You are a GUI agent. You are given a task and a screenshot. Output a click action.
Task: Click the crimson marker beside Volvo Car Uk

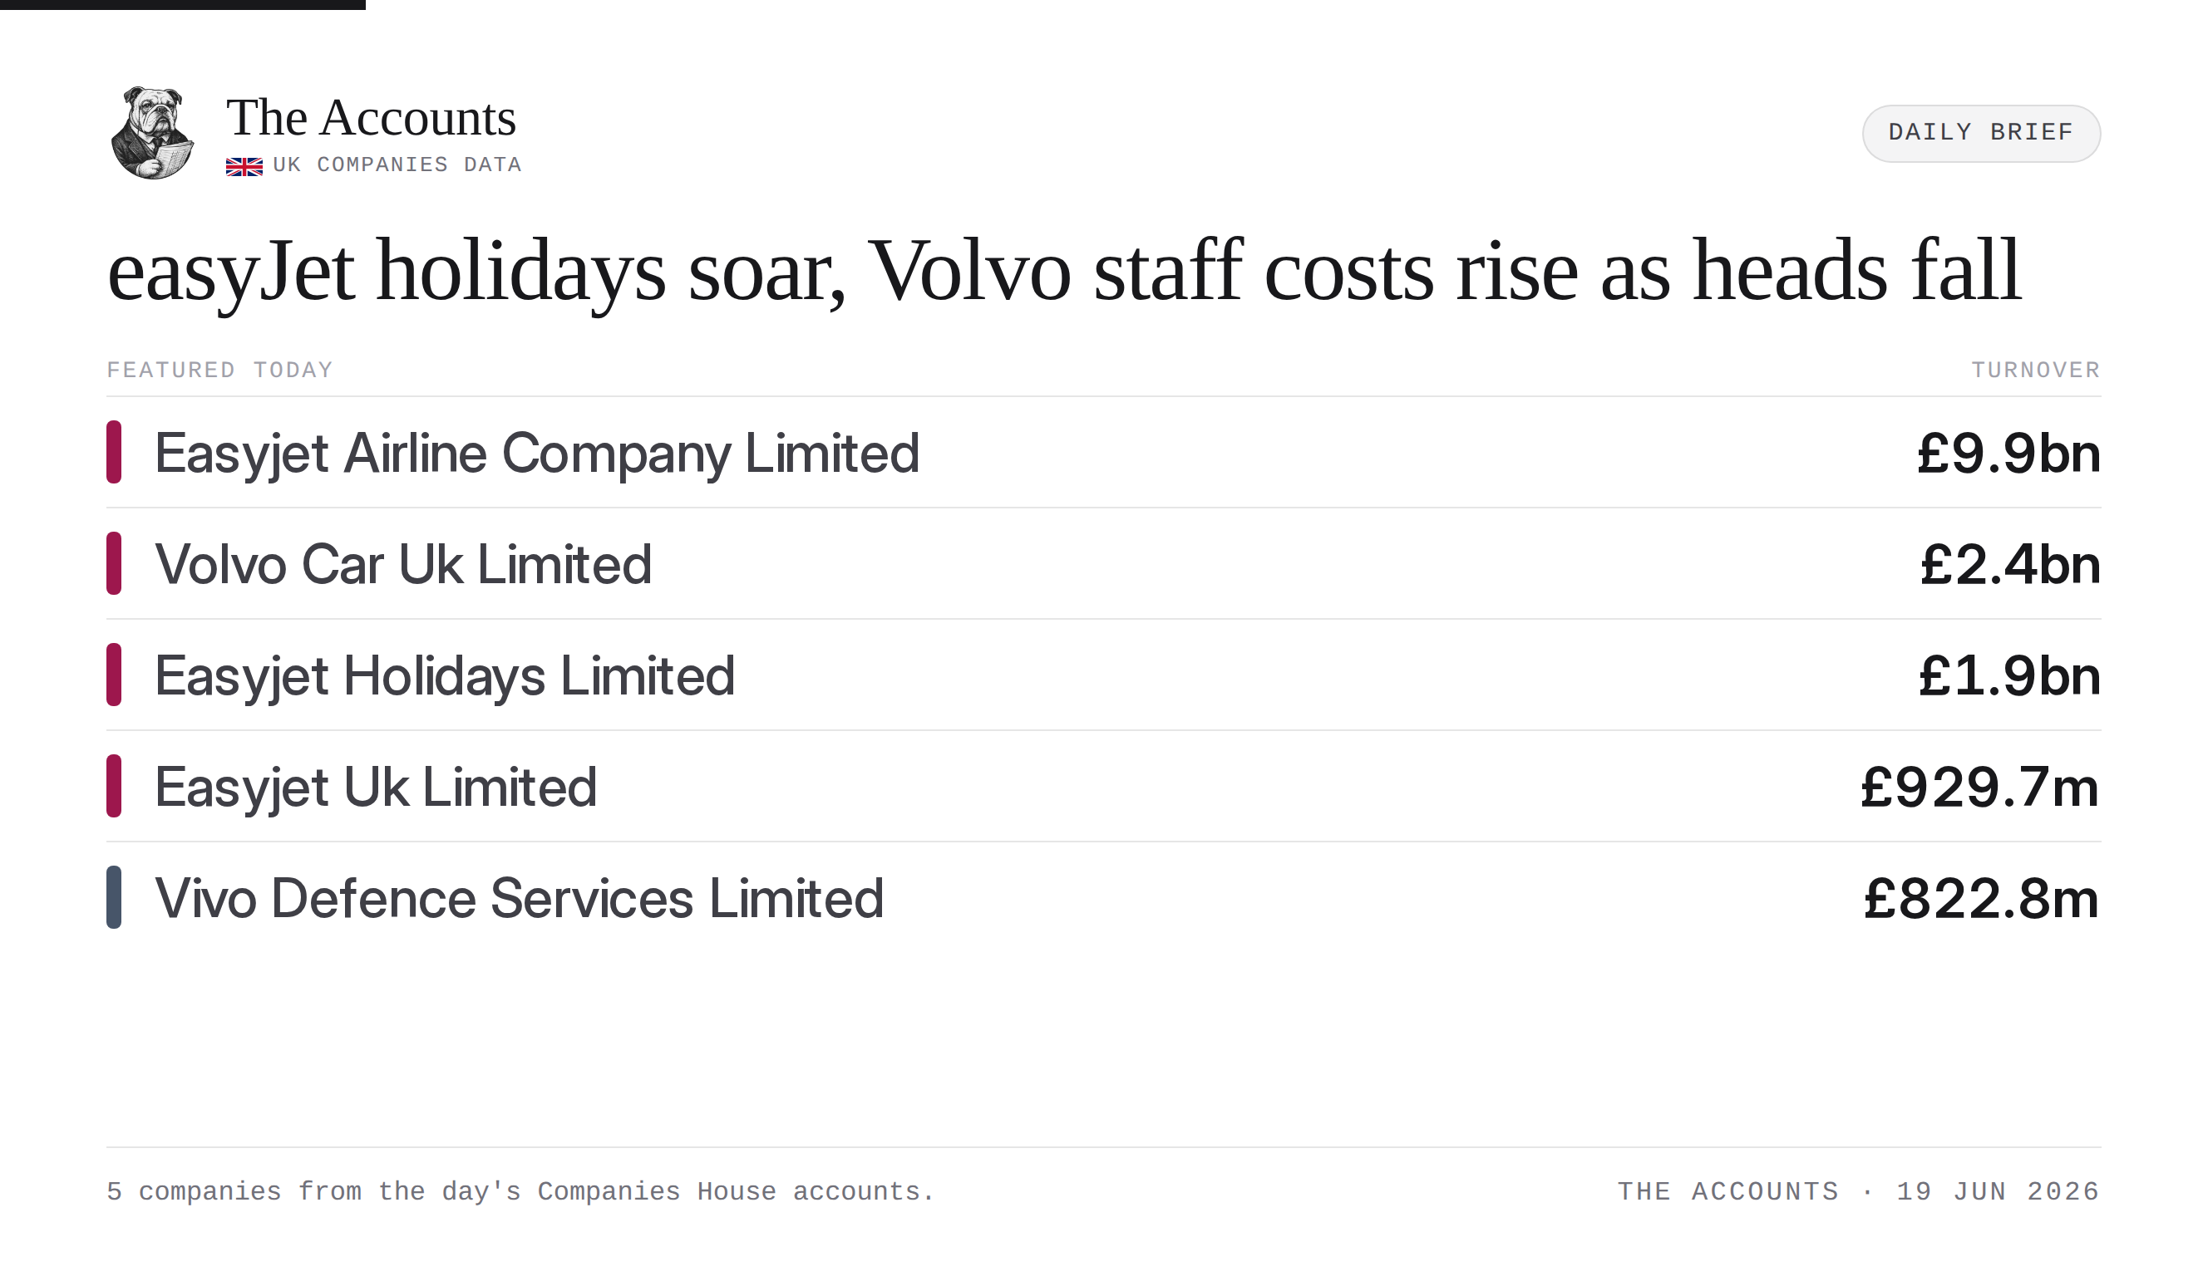114,563
